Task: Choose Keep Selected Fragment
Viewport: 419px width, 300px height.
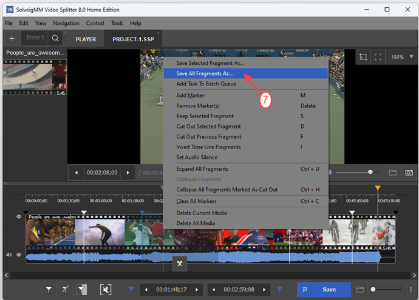Action: click(245, 116)
